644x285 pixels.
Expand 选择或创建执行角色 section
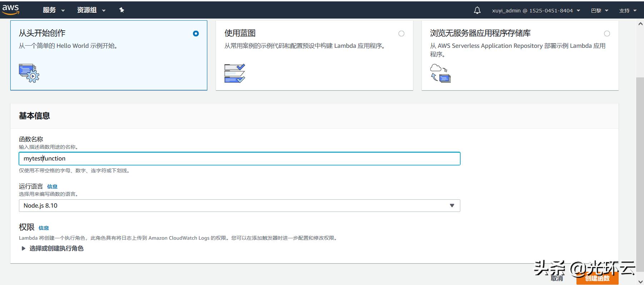53,248
